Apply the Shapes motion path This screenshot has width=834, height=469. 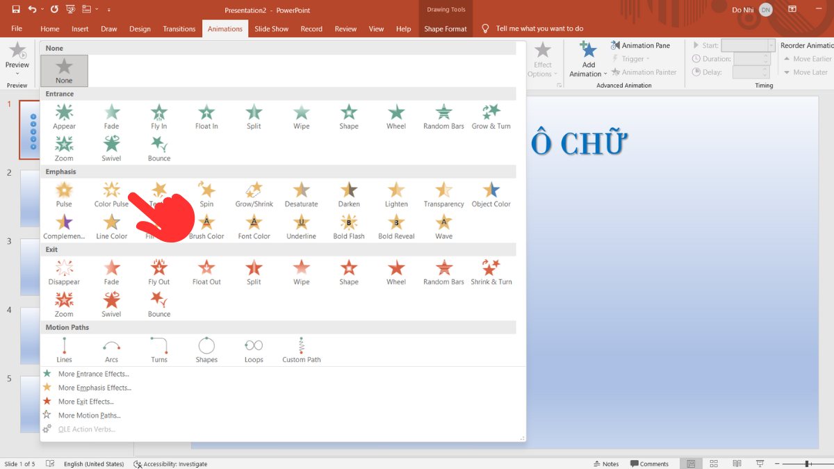click(x=206, y=350)
